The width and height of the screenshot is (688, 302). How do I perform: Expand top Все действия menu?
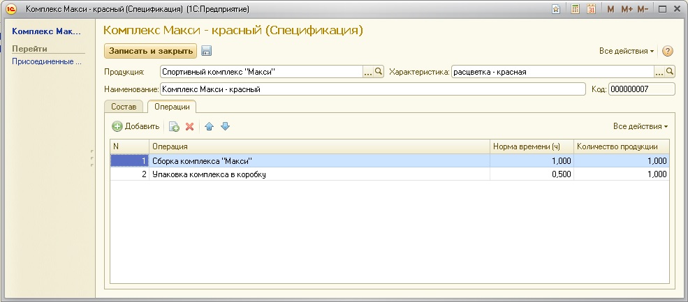627,51
